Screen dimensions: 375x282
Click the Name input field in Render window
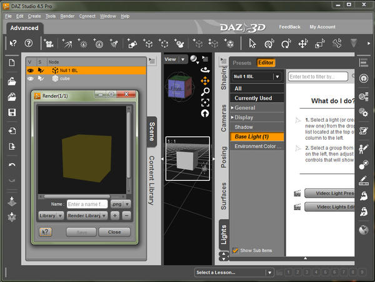(x=87, y=204)
